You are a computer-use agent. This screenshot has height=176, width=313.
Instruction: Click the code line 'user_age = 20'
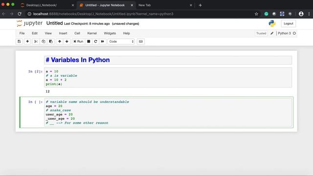(59, 114)
